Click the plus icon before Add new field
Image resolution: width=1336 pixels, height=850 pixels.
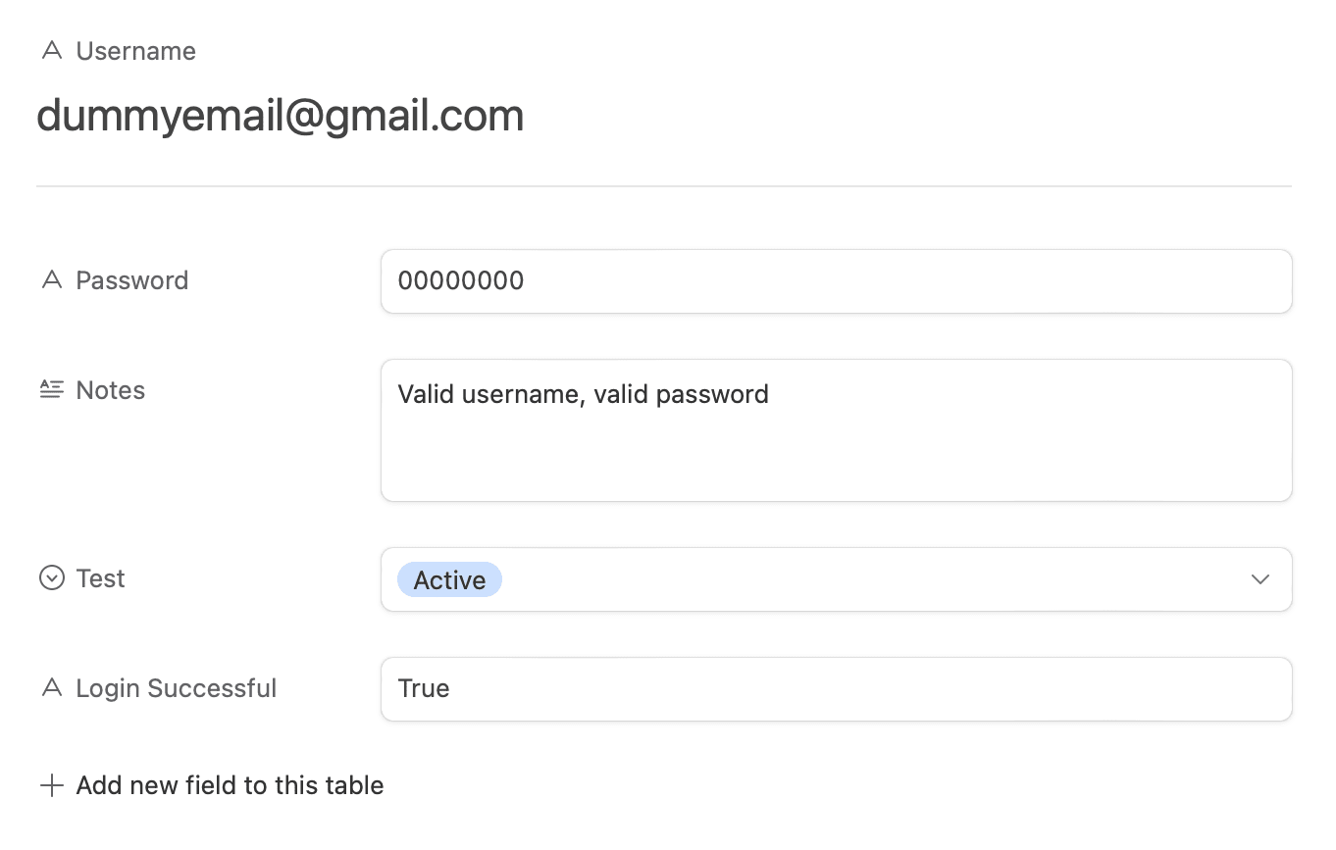[50, 784]
